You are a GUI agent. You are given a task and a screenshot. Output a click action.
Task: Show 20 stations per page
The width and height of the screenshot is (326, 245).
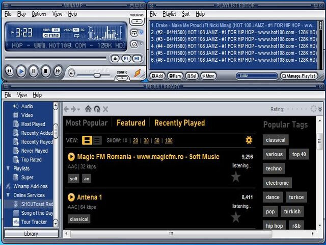pyautogui.click(x=135, y=141)
